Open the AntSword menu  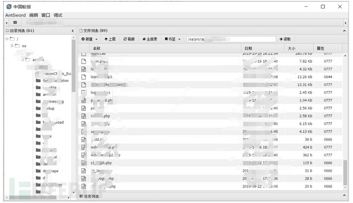15,15
